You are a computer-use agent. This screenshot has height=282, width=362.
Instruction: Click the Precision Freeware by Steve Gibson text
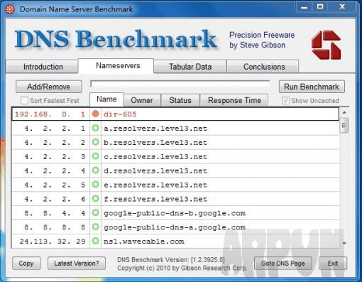pos(262,40)
